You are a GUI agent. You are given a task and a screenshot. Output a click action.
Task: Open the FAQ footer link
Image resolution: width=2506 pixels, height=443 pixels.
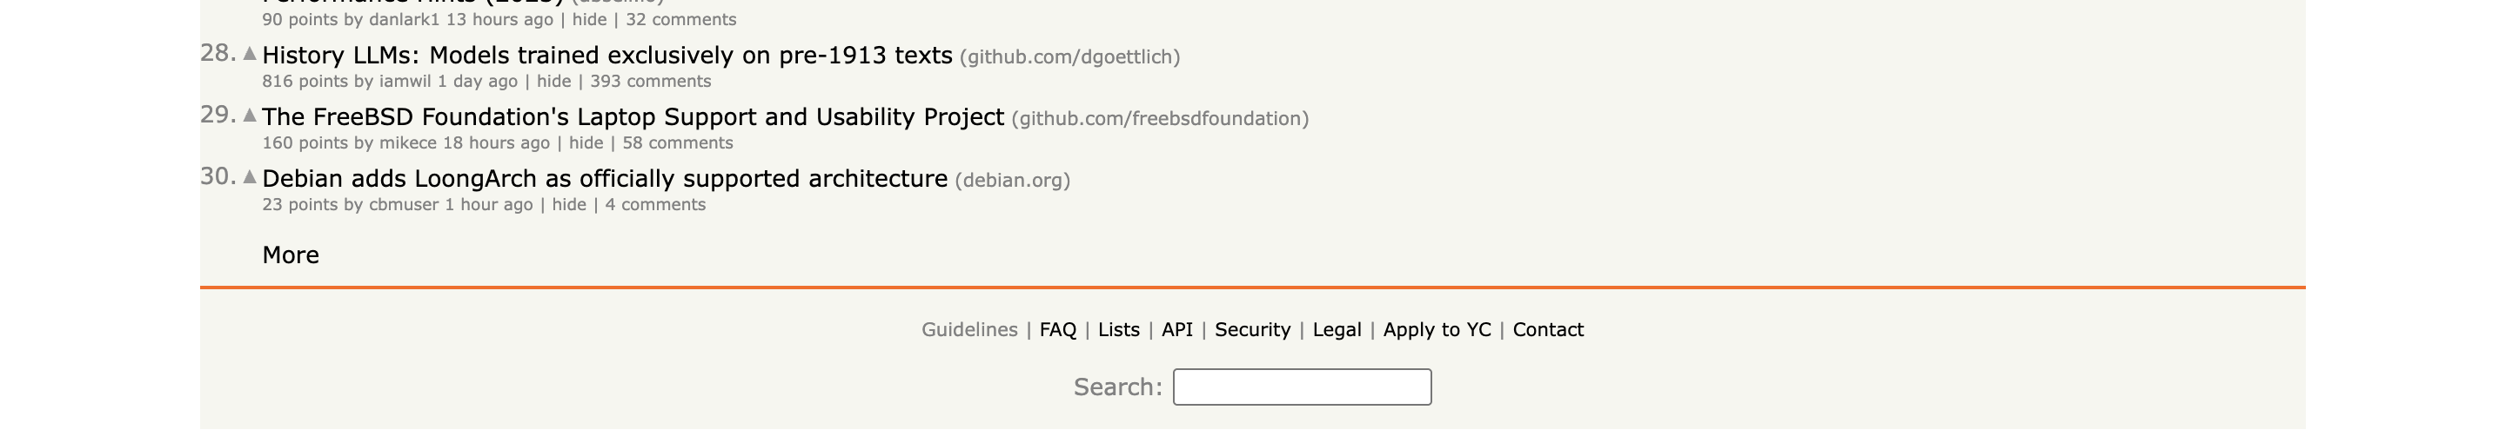coord(1057,329)
